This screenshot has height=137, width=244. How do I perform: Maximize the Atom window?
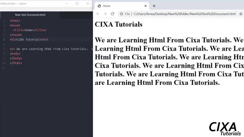pyautogui.click(x=77, y=3)
